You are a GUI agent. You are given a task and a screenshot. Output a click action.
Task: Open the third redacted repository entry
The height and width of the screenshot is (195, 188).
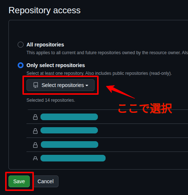tap(70, 144)
